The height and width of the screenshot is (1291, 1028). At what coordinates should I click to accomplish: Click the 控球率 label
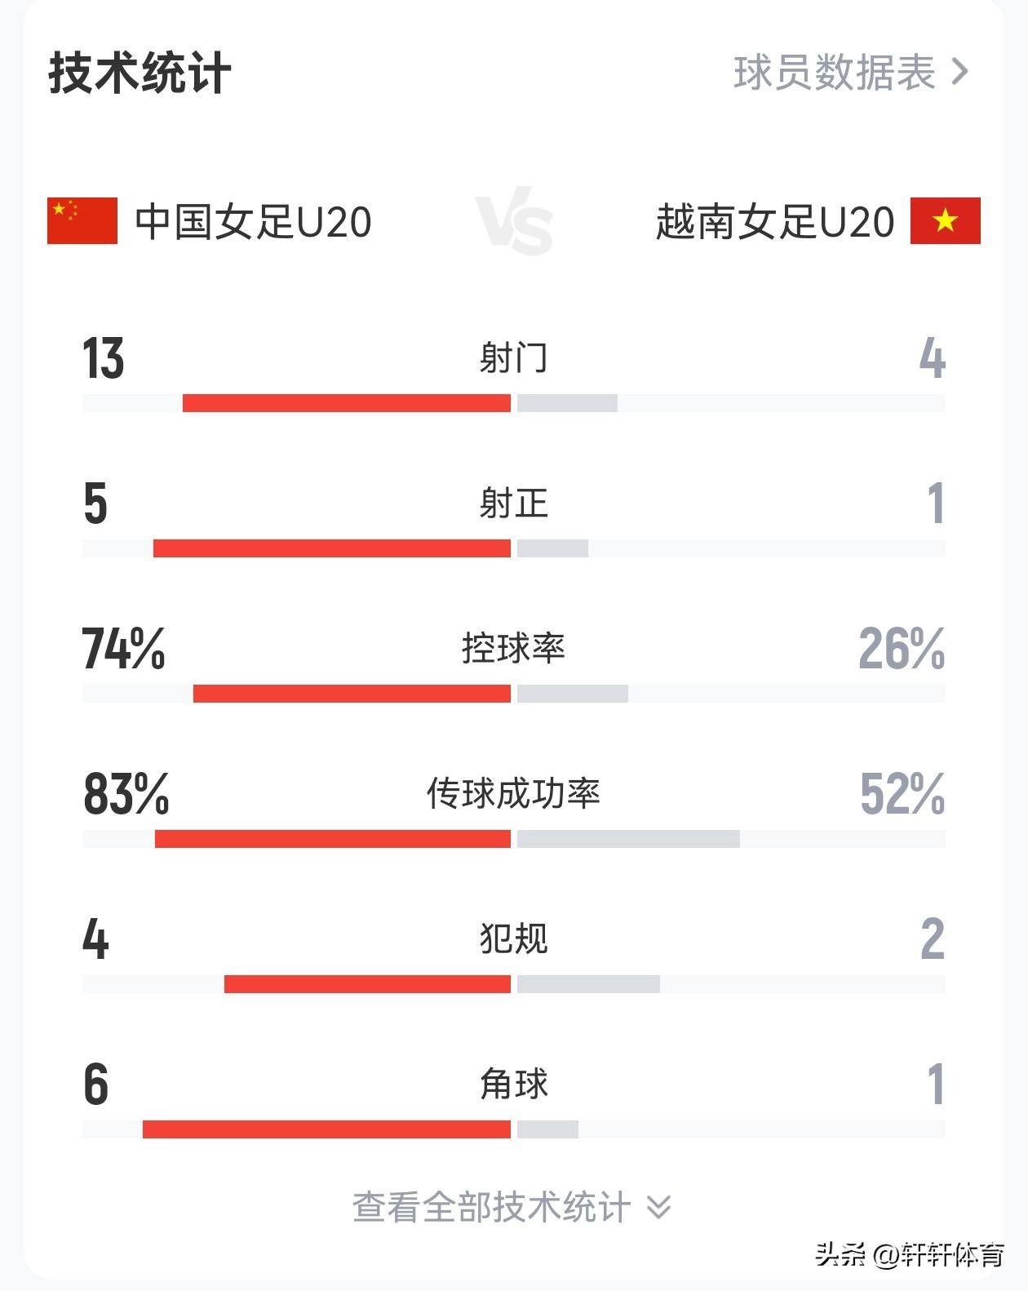(513, 649)
